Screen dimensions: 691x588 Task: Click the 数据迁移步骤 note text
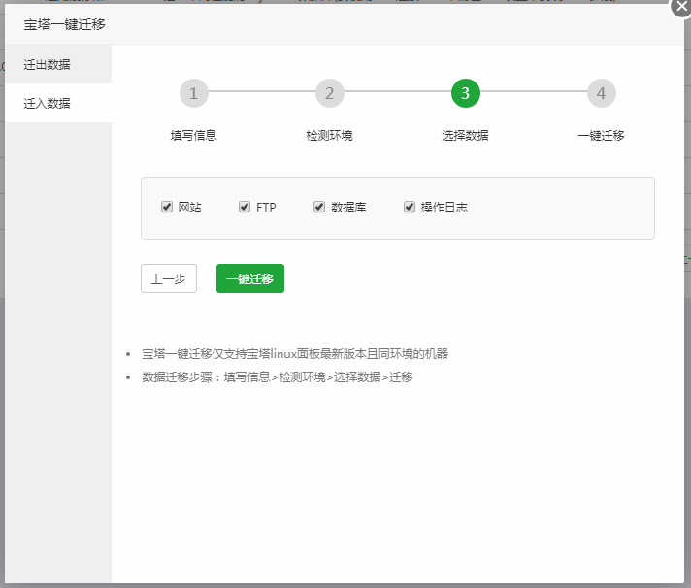[x=278, y=376]
